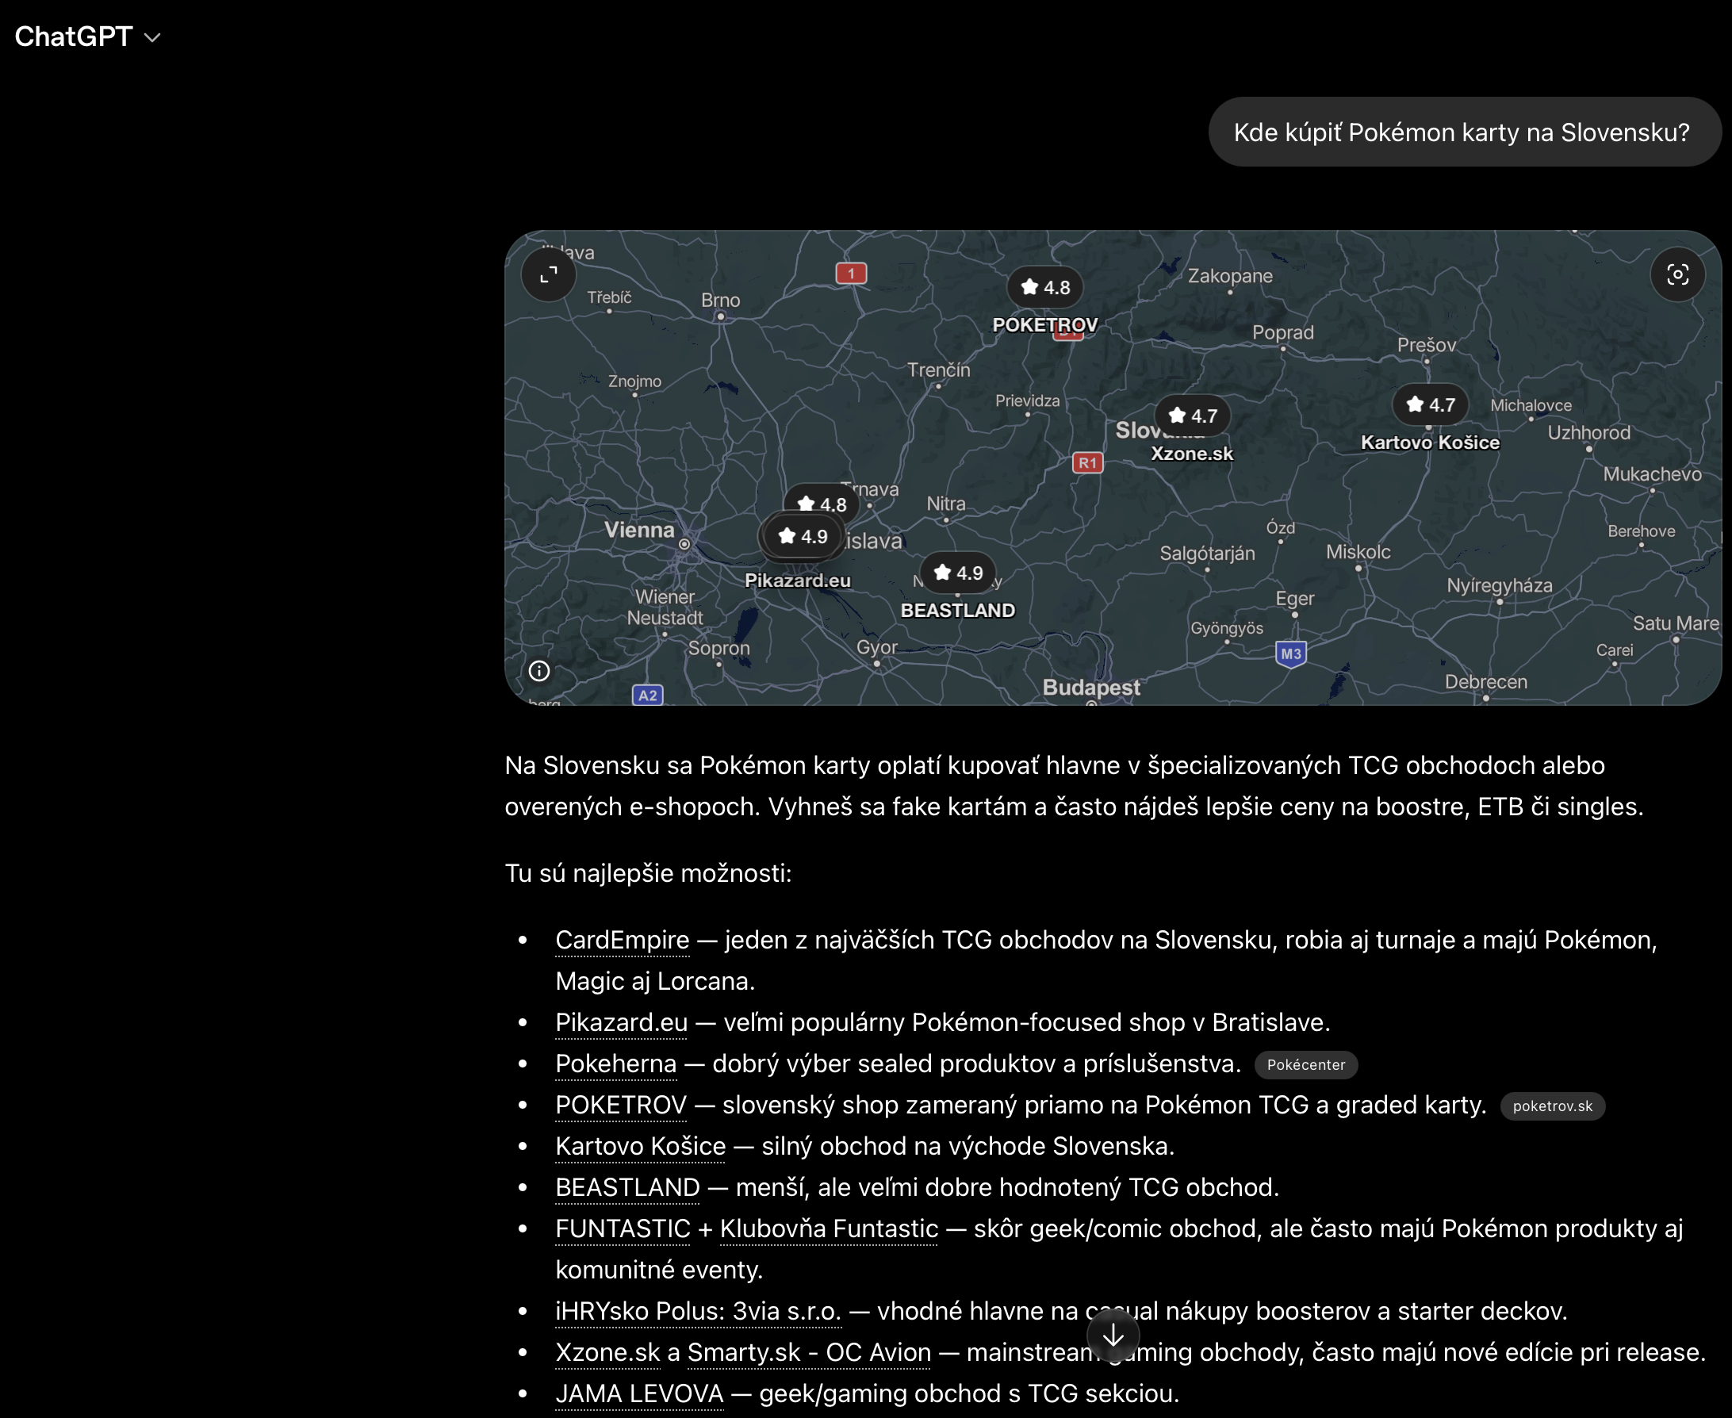Click the Brno label on the map
Viewport: 1732px width, 1418px height.
click(720, 300)
